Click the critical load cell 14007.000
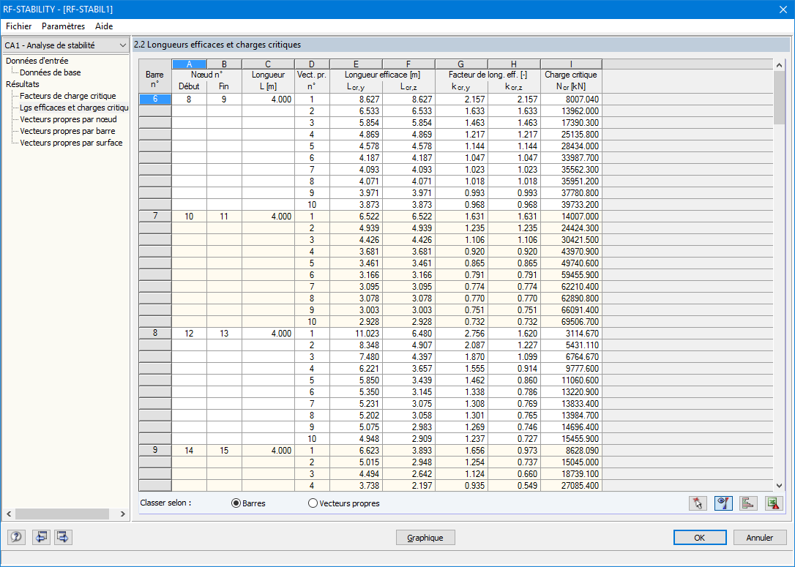 tap(571, 217)
